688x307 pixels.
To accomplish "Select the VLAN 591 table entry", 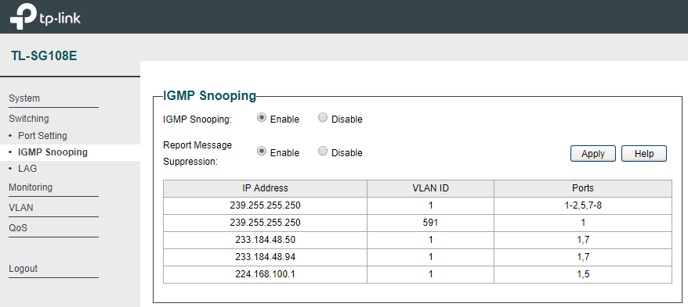I will pyautogui.click(x=430, y=223).
